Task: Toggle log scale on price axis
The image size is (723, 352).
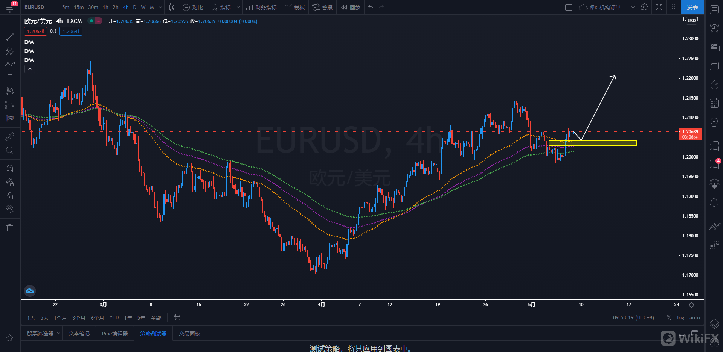Action: click(x=680, y=317)
